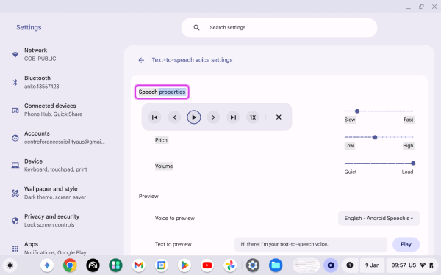The height and width of the screenshot is (275, 441).
Task: Focus the Search settings box
Action: 279,28
